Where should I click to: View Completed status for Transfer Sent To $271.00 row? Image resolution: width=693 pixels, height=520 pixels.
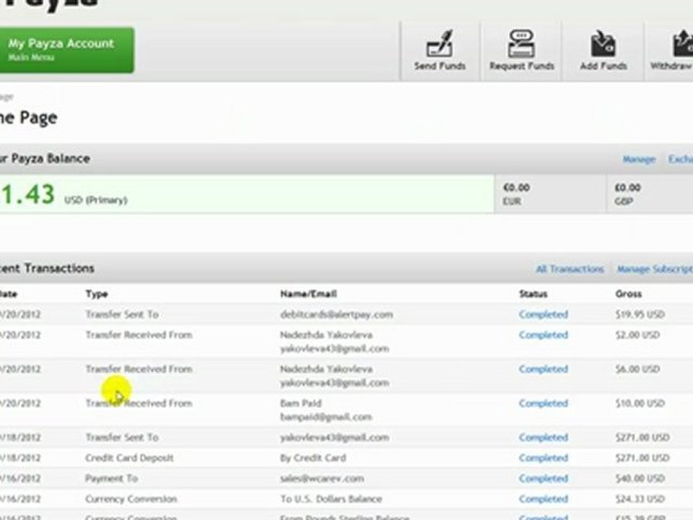click(x=543, y=438)
